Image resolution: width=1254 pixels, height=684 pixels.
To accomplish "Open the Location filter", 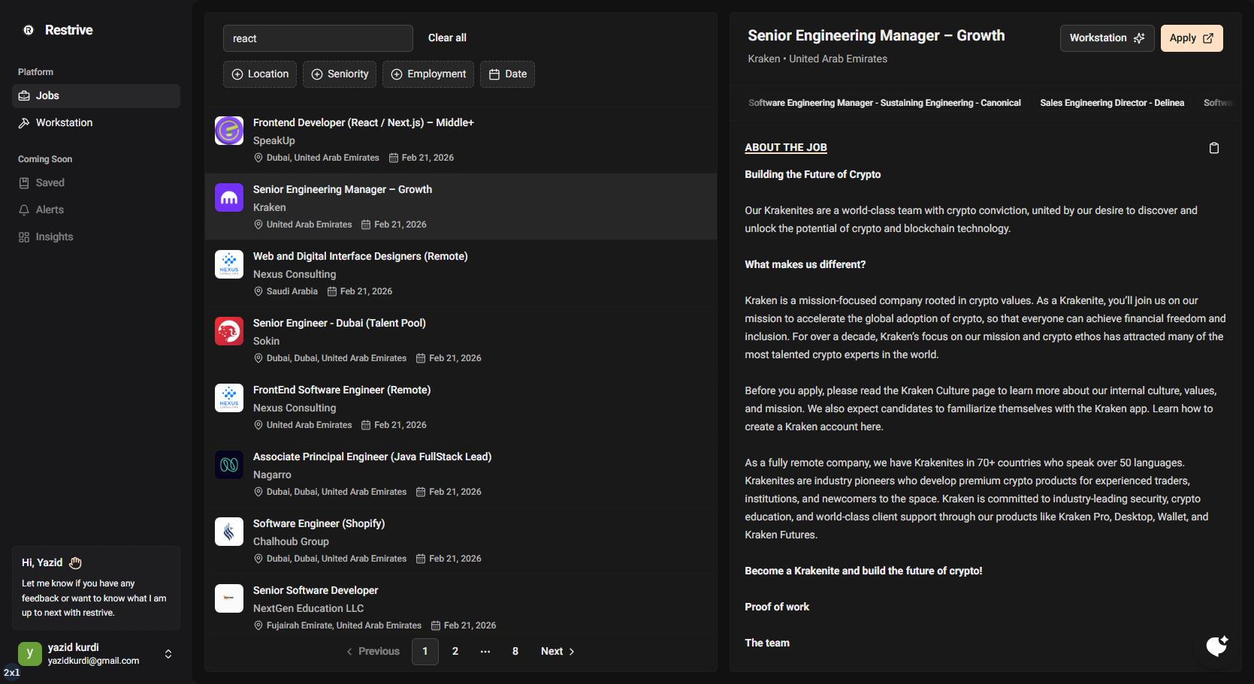I will click(260, 74).
